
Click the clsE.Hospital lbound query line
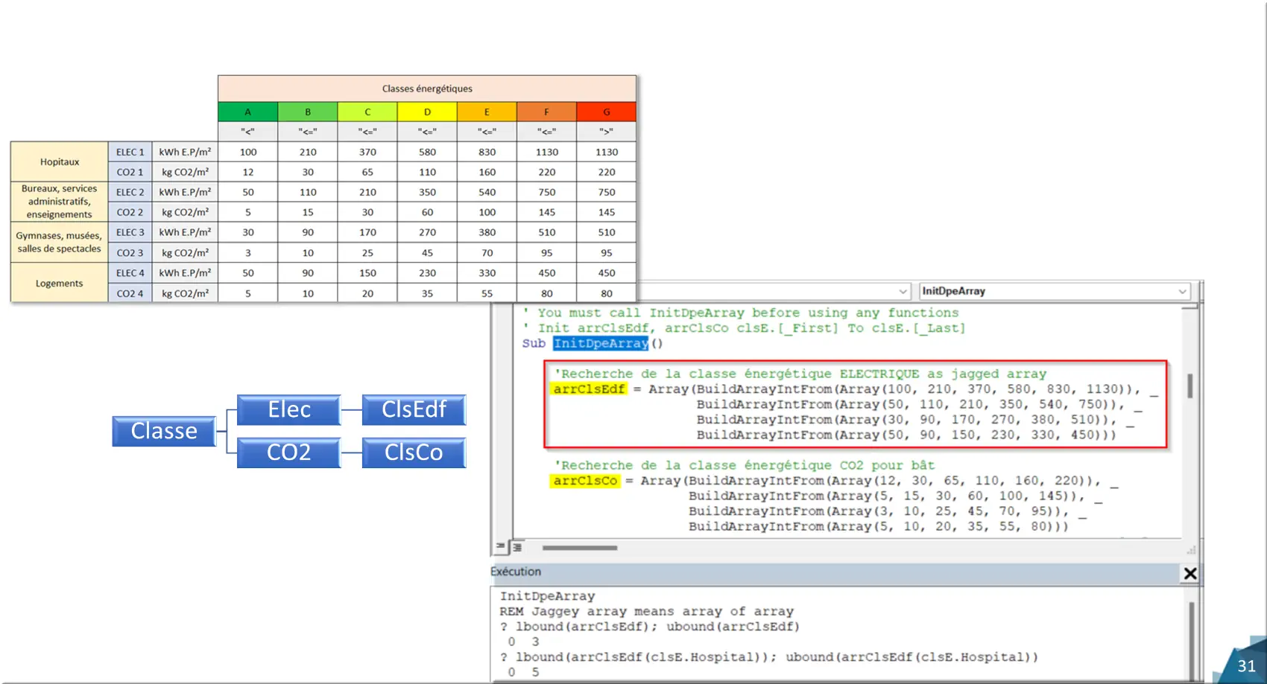pos(768,657)
